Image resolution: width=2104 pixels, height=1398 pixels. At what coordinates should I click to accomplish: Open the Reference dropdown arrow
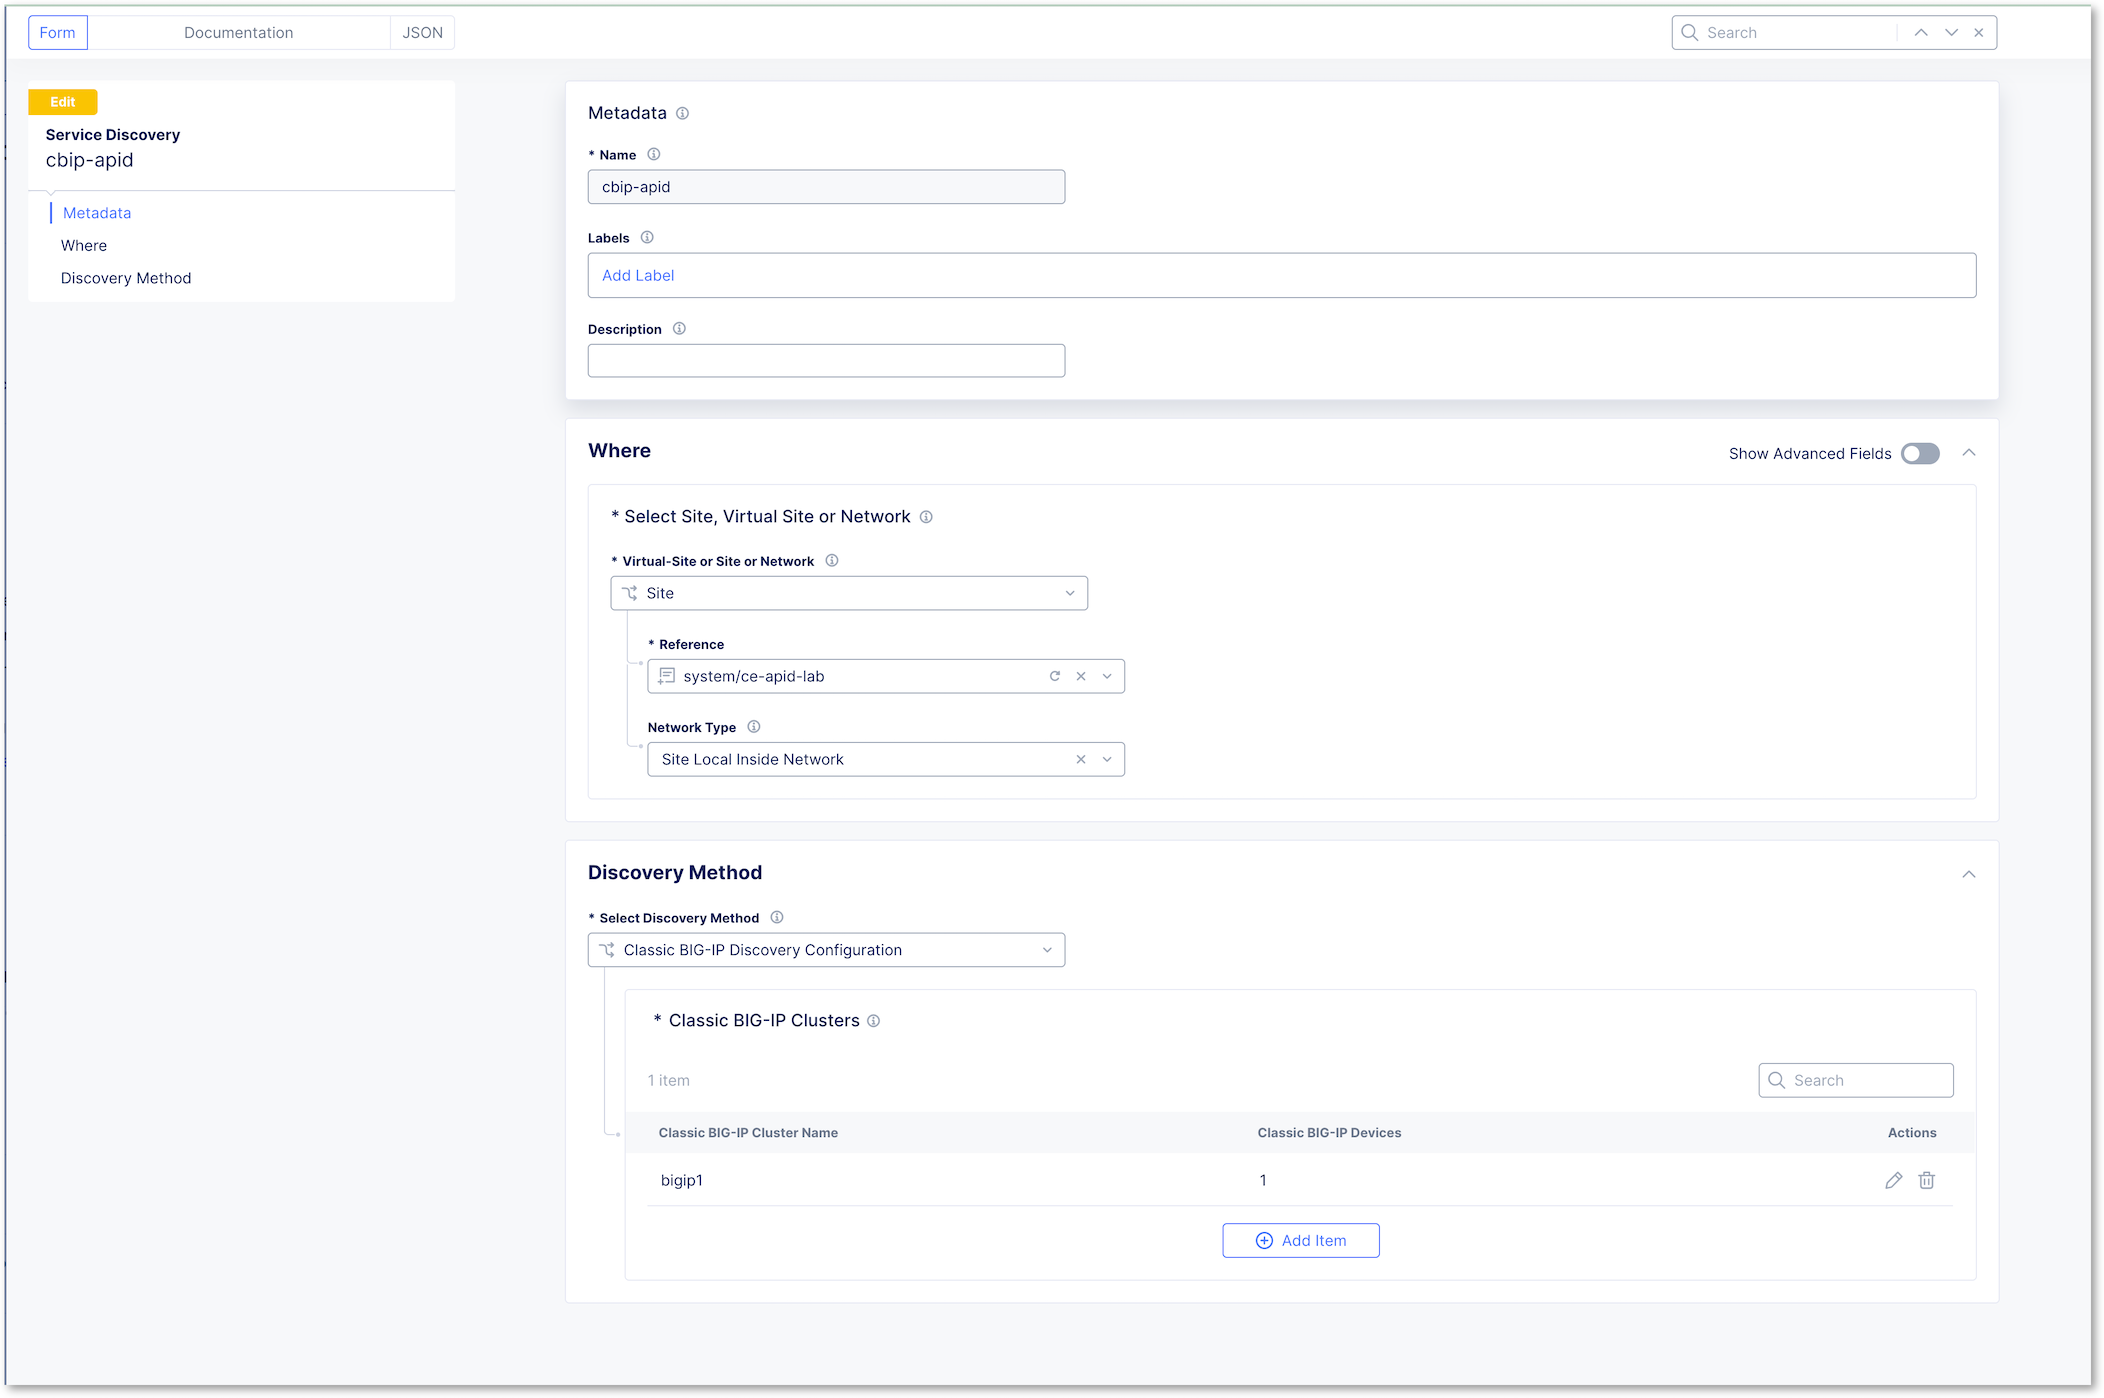1107,676
